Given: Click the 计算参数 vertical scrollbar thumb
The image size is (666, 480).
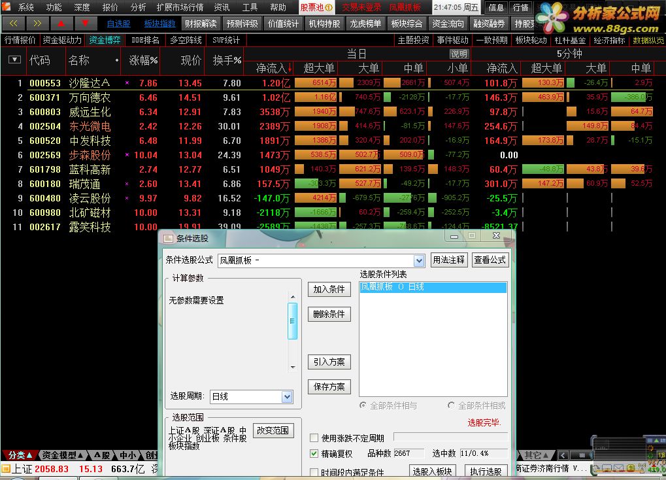Looking at the screenshot, I should pyautogui.click(x=292, y=321).
